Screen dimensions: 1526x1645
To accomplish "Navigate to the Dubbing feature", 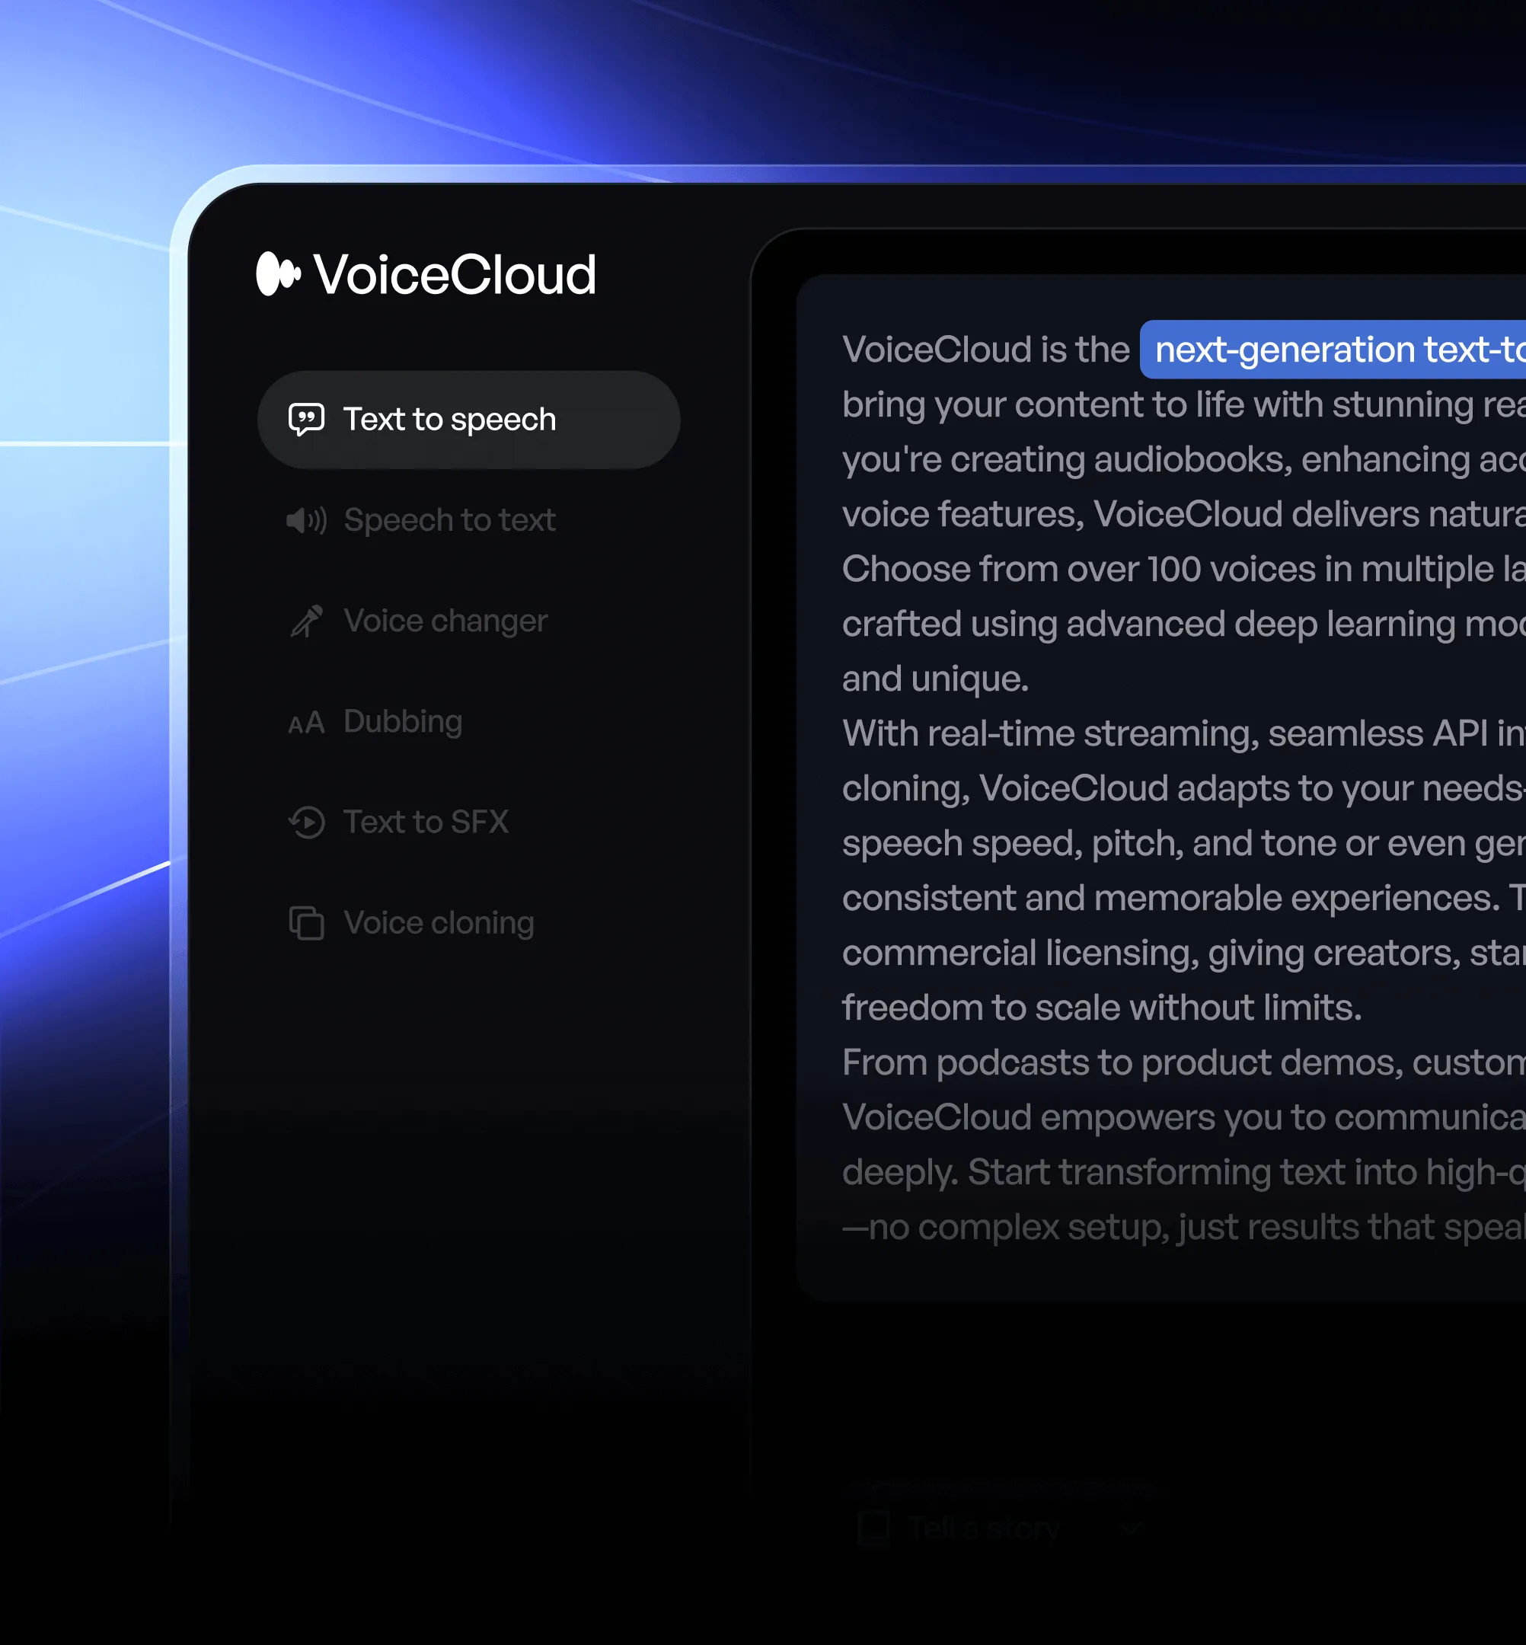I will pyautogui.click(x=403, y=722).
